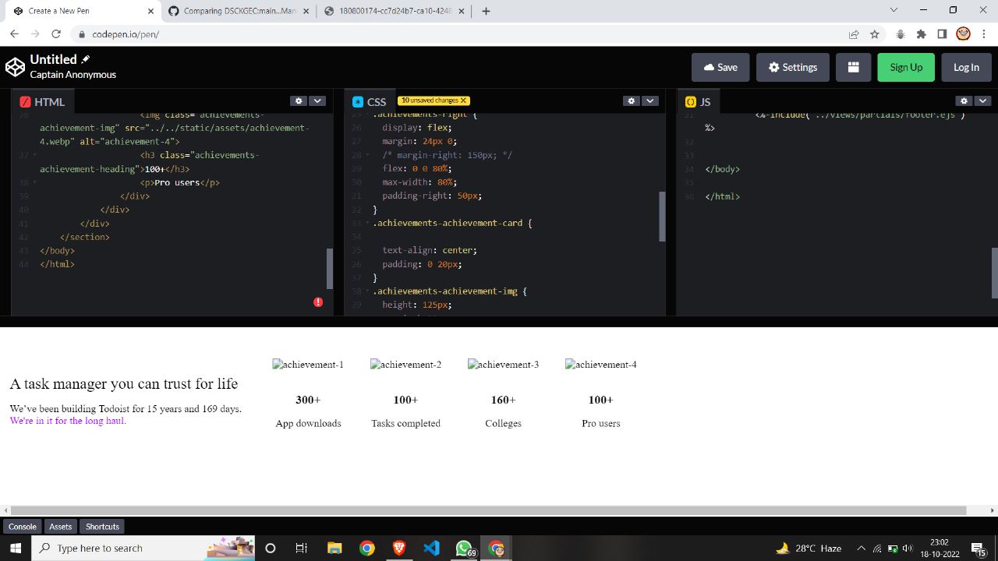Click the Log In button
998x561 pixels.
pos(966,67)
